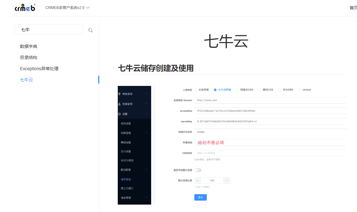The height and width of the screenshot is (212, 357).
Task: Click the blue 提交 submit button
Action: coord(200,197)
